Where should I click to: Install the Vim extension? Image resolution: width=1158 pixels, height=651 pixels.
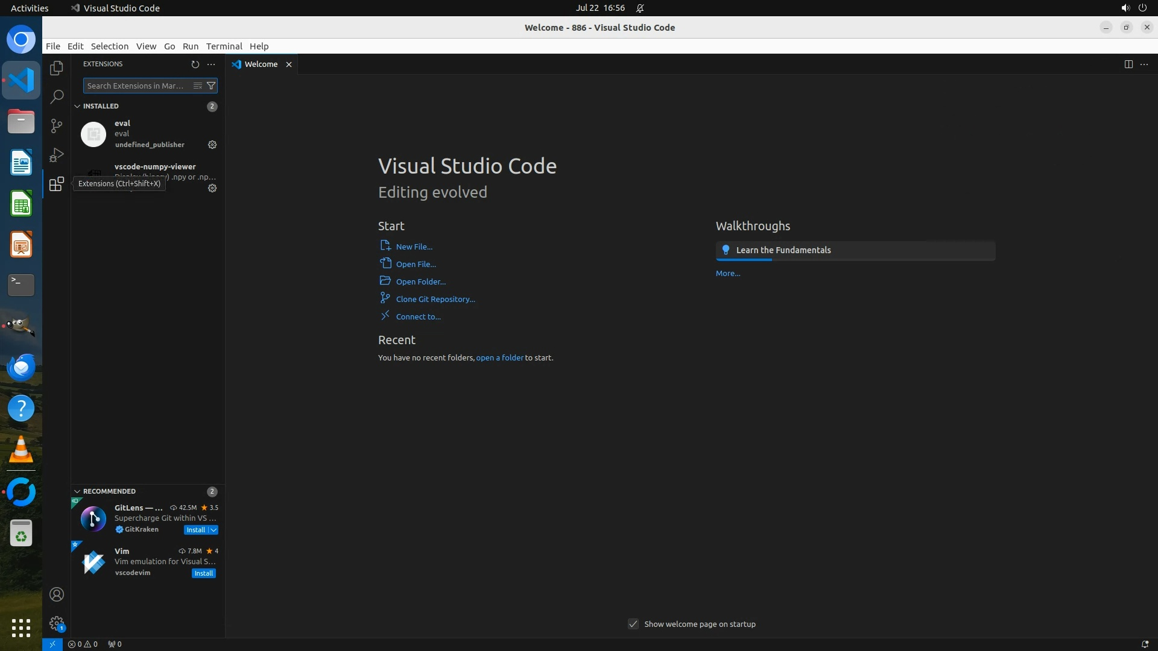(203, 573)
